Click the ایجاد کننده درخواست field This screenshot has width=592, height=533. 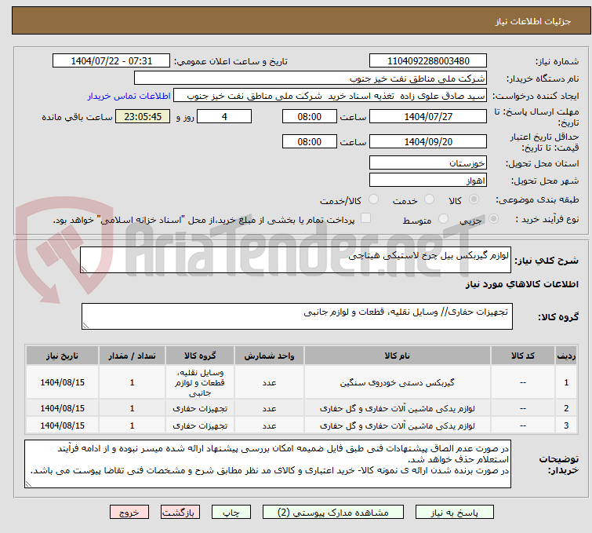pyautogui.click(x=330, y=96)
